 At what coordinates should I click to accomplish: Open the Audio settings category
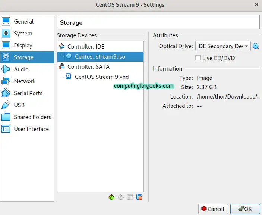tap(27, 69)
